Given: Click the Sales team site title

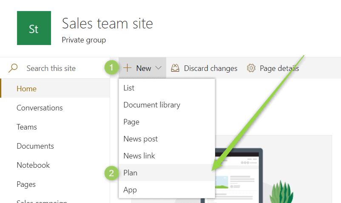Looking at the screenshot, I should [x=107, y=23].
